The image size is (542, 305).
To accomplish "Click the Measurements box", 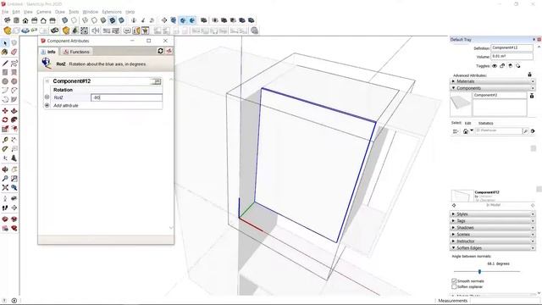I will pos(505,301).
